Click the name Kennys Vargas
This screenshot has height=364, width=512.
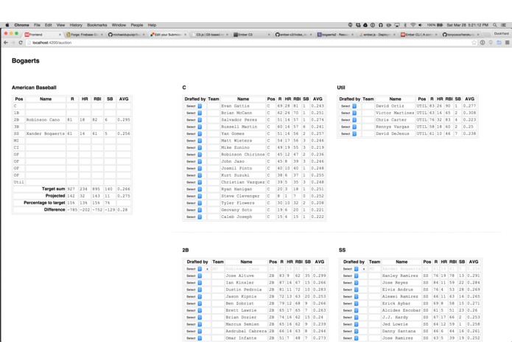(392, 127)
